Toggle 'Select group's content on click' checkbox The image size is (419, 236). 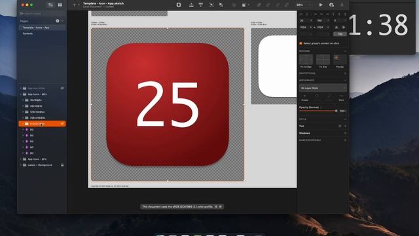(301, 43)
